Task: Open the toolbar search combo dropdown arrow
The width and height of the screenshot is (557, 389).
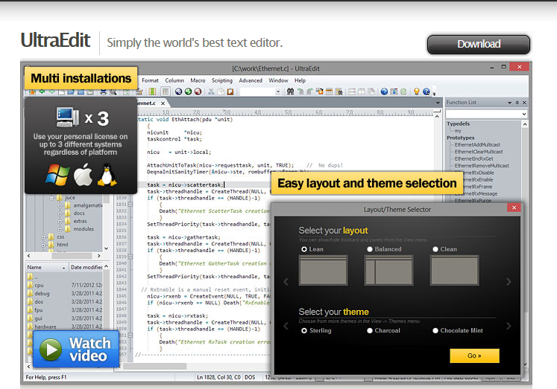Action: pyautogui.click(x=278, y=91)
